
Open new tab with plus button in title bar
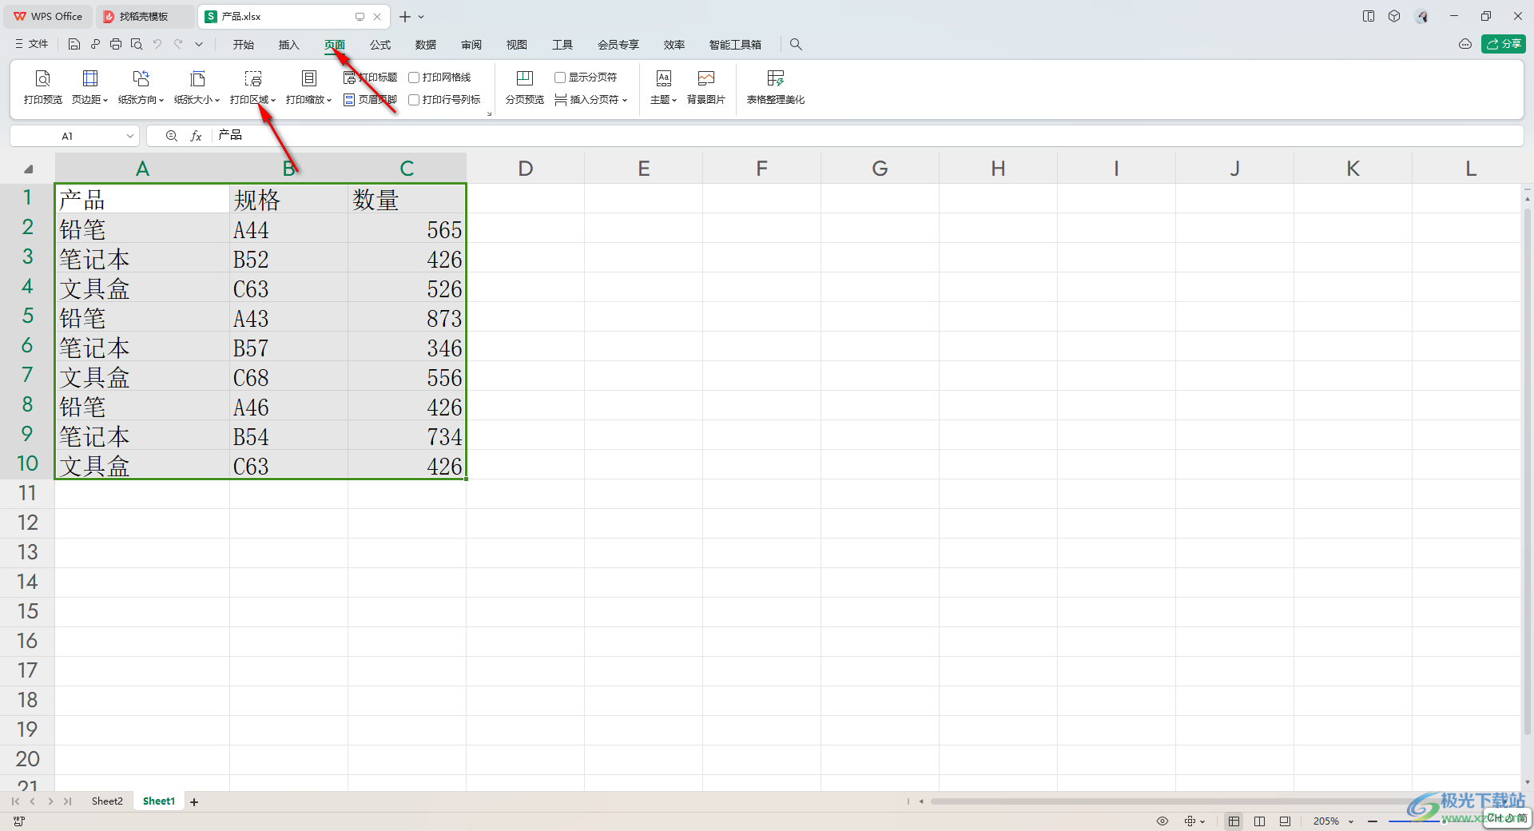point(405,17)
